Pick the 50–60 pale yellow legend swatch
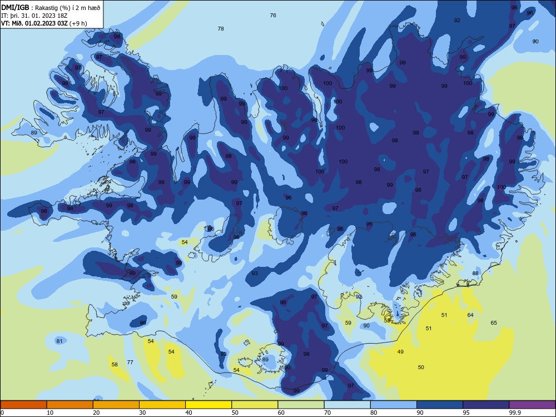 coord(255,405)
